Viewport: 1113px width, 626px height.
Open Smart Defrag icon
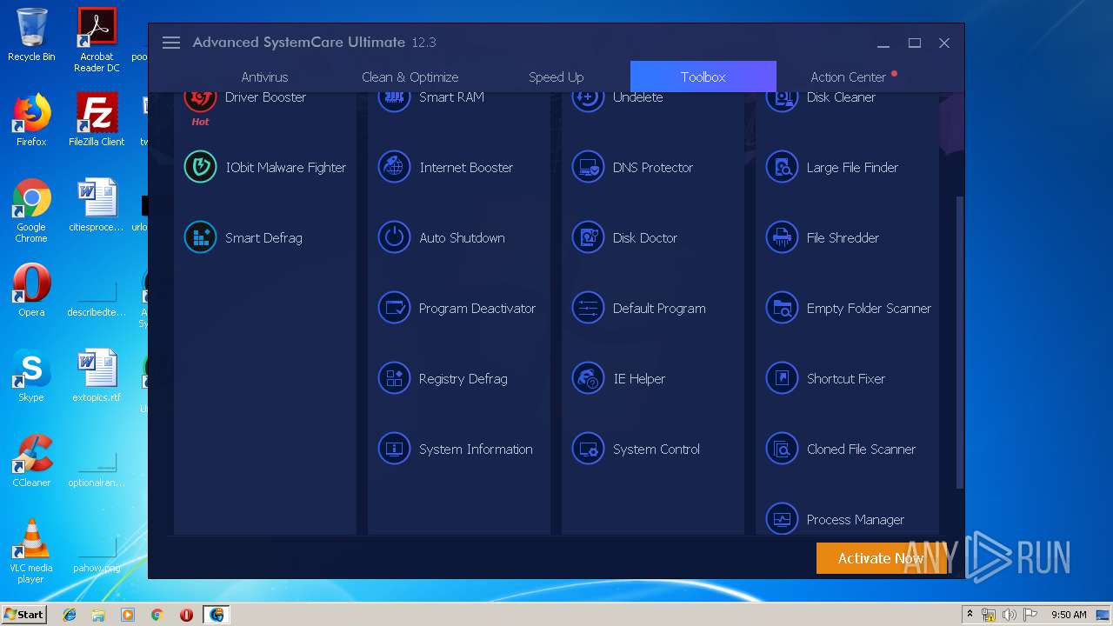200,237
